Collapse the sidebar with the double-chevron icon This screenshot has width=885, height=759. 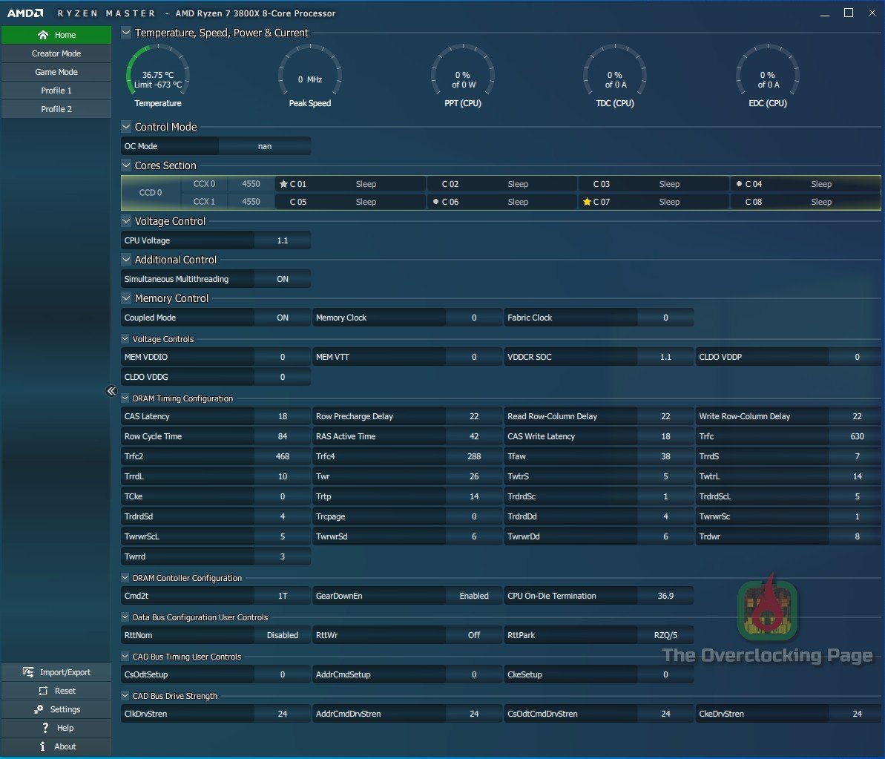point(111,391)
